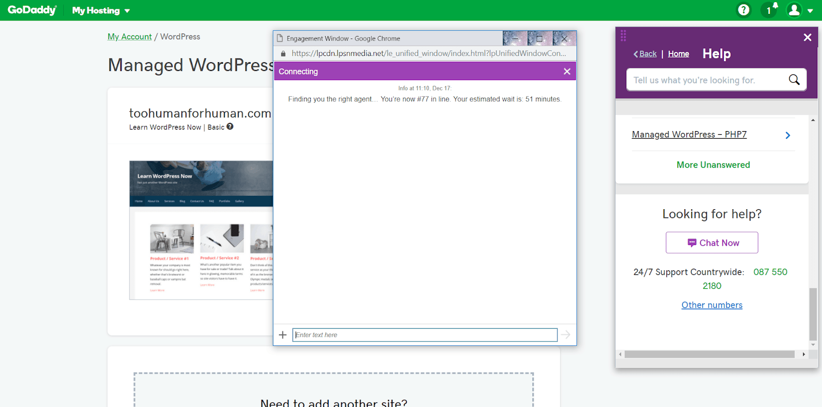Click toohumanforhuman.com site title

(x=200, y=113)
